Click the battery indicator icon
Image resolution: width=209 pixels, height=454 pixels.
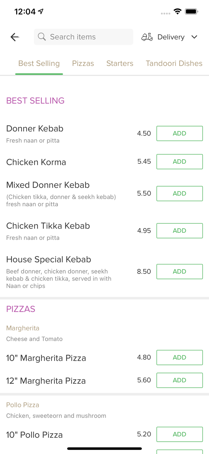click(191, 11)
